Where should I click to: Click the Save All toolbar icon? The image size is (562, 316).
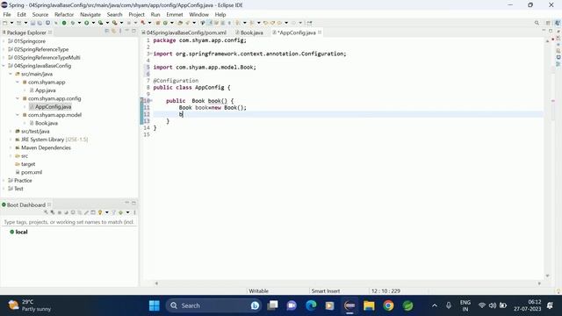click(40, 23)
